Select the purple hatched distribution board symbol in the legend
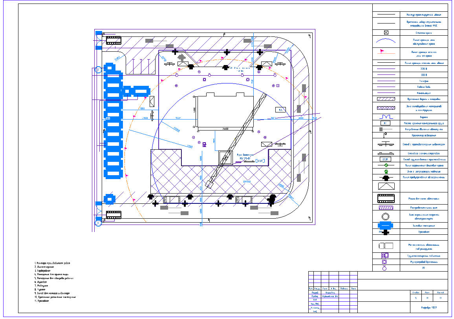Screen dimensions: 454x319 [x=386, y=208]
